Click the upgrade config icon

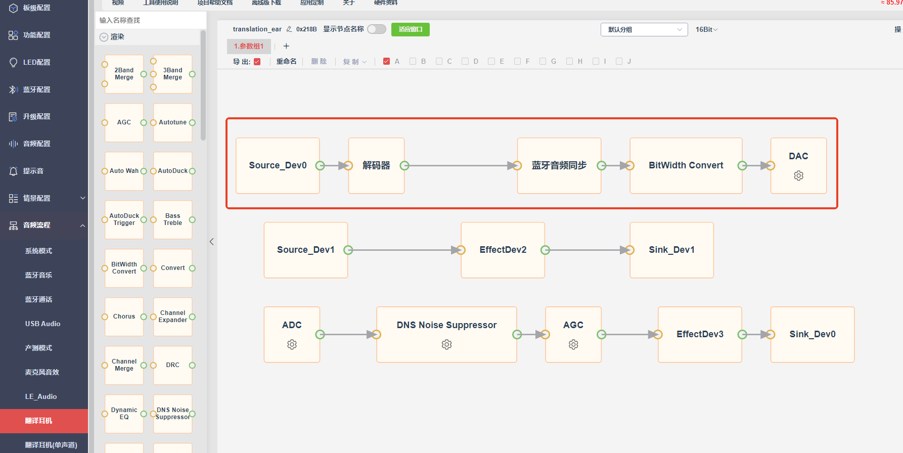pos(13,117)
